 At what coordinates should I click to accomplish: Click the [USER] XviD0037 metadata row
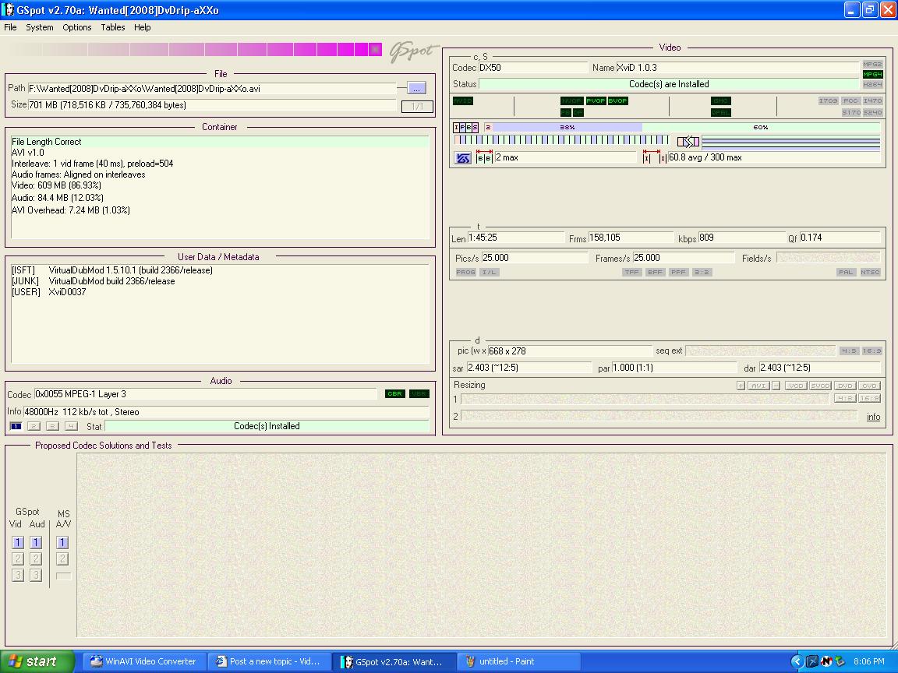tap(48, 292)
